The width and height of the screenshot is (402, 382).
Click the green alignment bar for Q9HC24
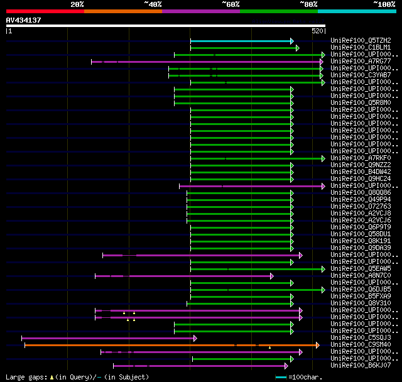(241, 180)
